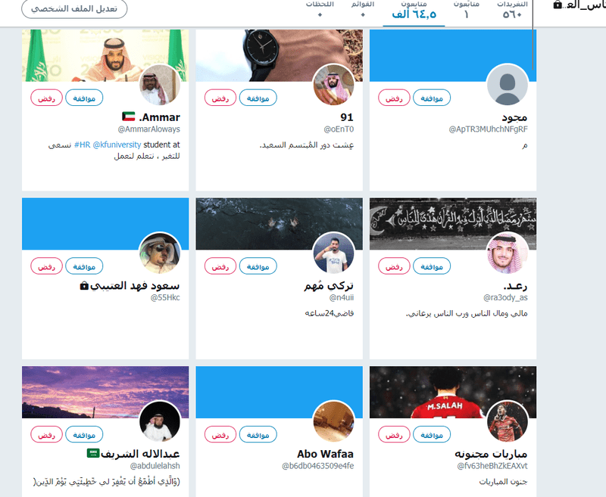Viewport: 606px width, 497px height.
Task: Click the تعديل الملف الشخصي edit profile button
Action: point(74,8)
